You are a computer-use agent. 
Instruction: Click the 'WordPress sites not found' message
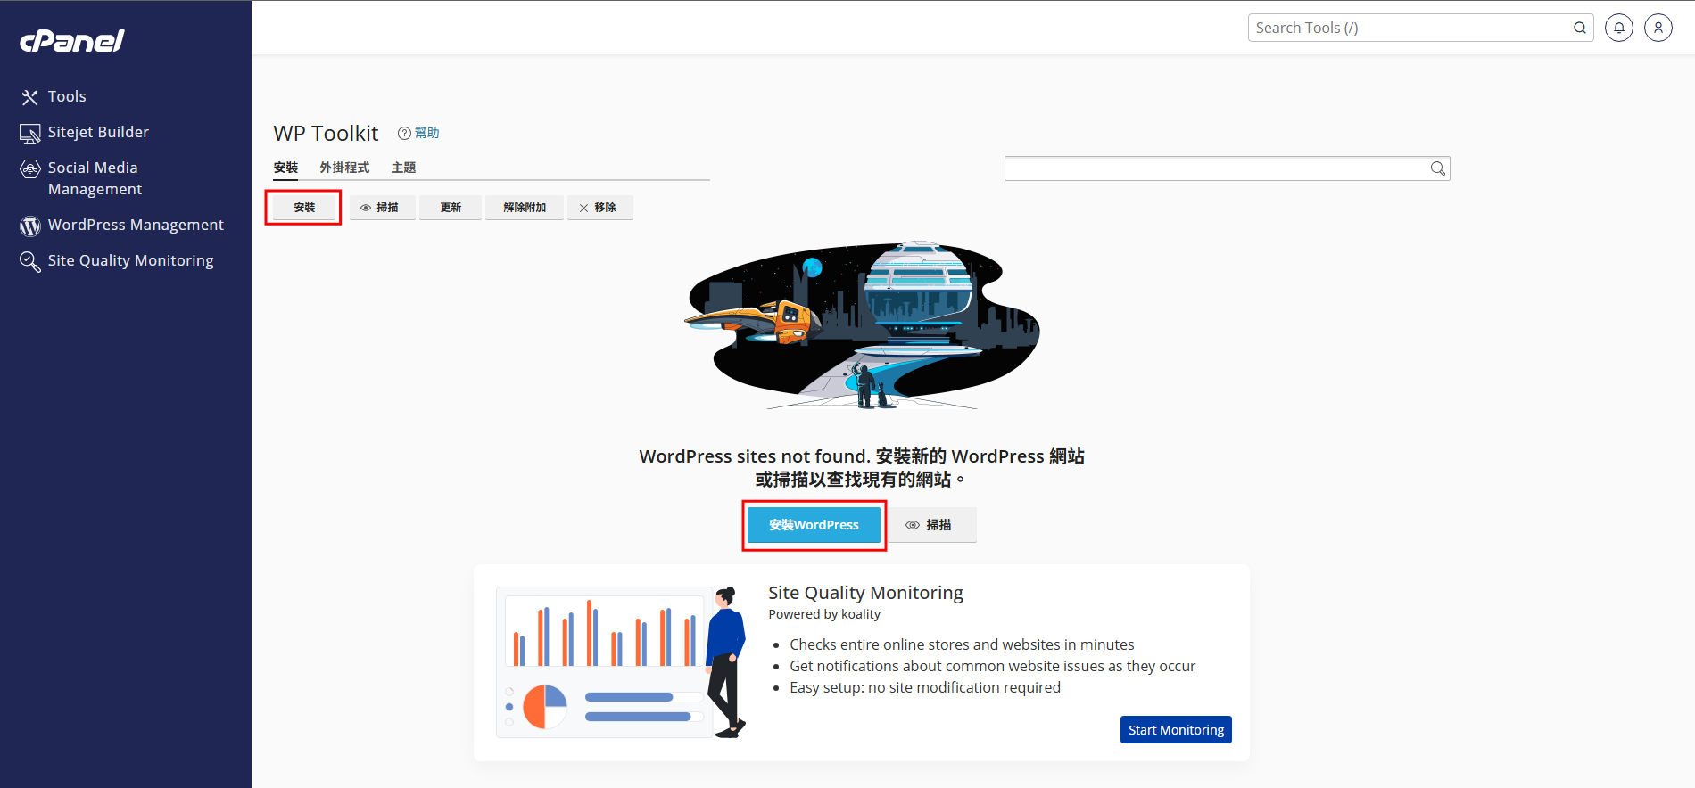(x=862, y=468)
